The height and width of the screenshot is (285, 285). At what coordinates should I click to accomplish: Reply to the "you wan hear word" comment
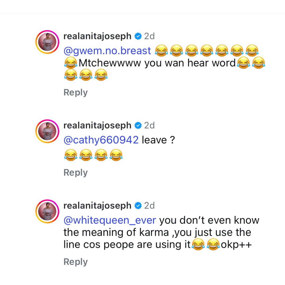(x=75, y=93)
